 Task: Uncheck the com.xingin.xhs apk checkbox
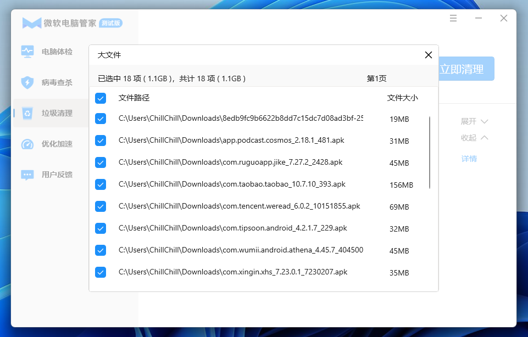tap(101, 272)
